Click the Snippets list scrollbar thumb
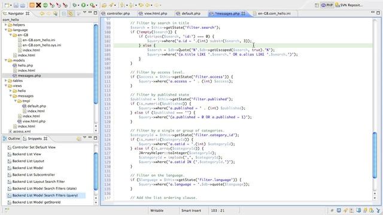Viewport: 383px width, 215px height. [x=96, y=171]
